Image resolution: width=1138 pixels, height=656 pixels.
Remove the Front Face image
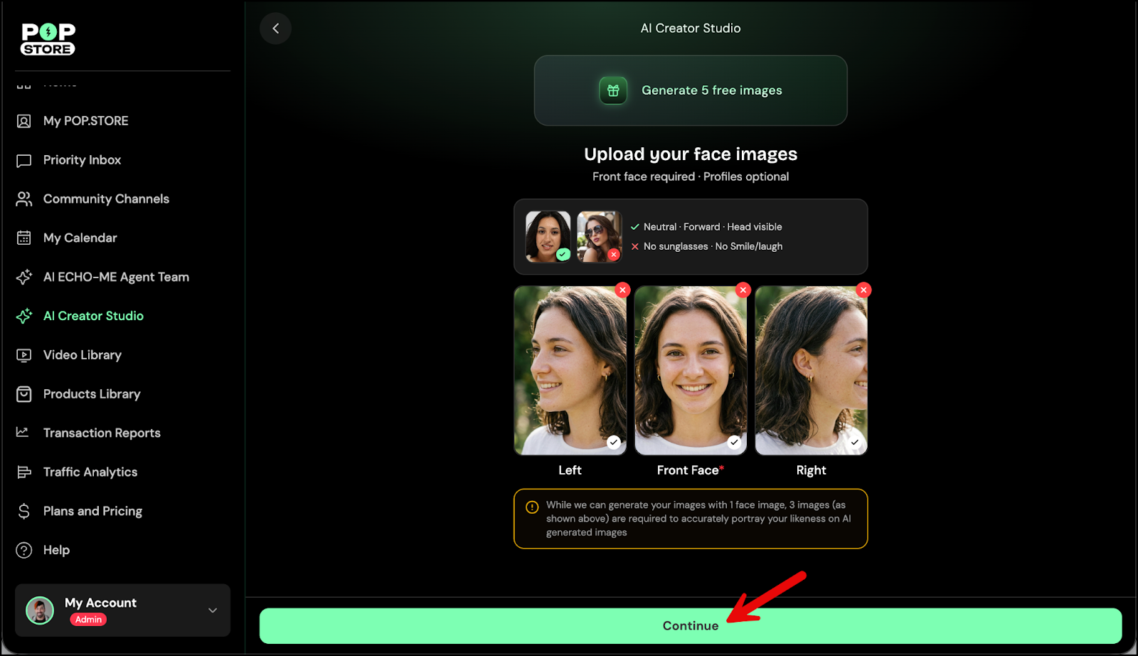tap(743, 290)
